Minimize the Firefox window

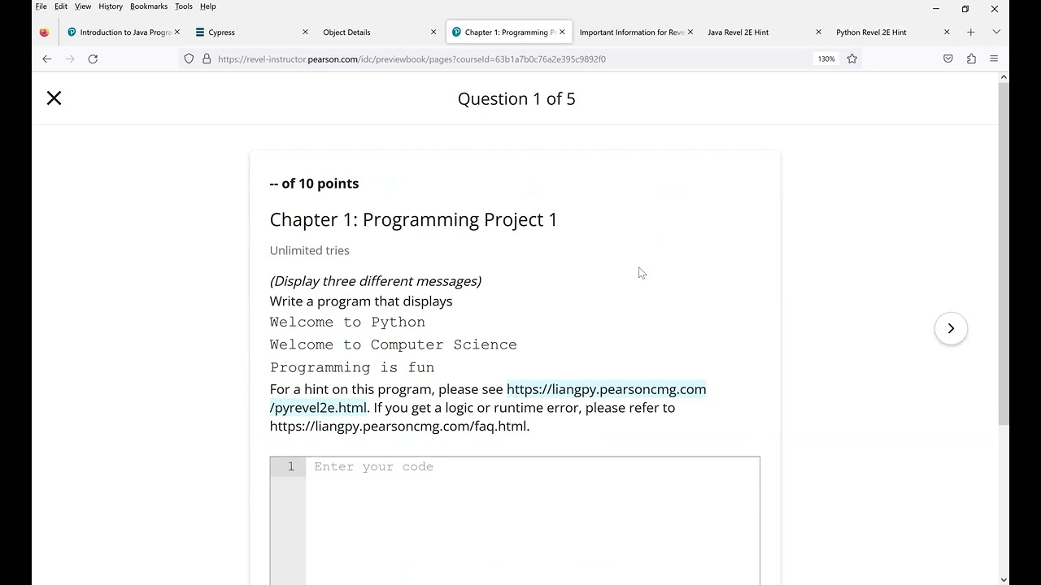(x=936, y=9)
